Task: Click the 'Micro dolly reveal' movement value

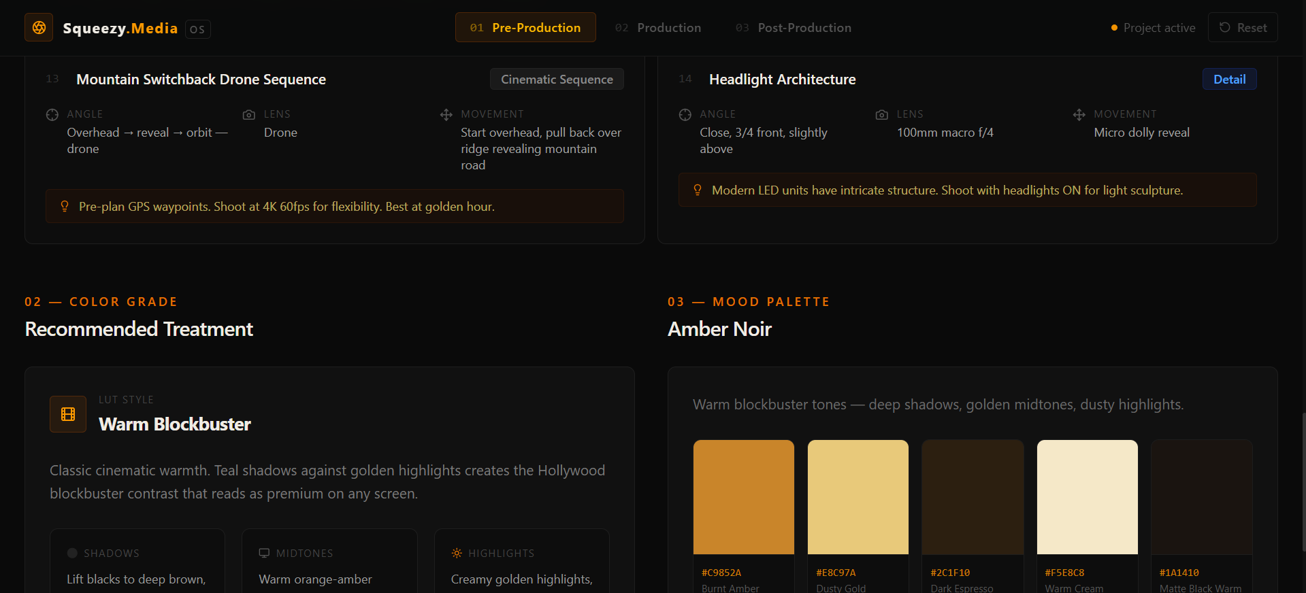Action: pyautogui.click(x=1142, y=133)
